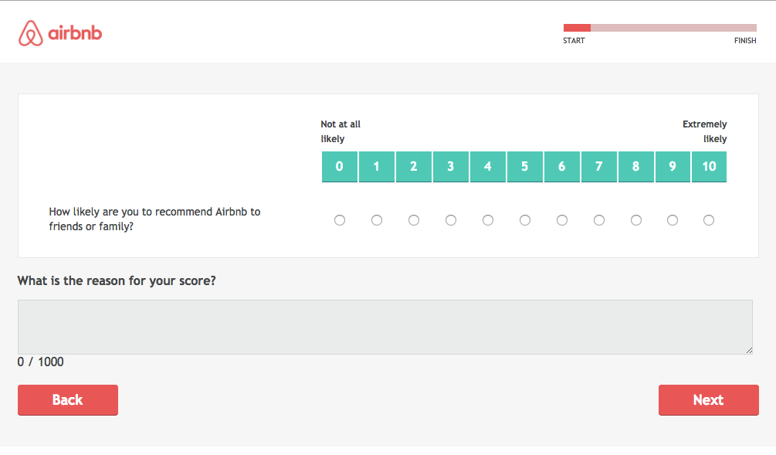Mark radio button for score 9

tap(673, 220)
